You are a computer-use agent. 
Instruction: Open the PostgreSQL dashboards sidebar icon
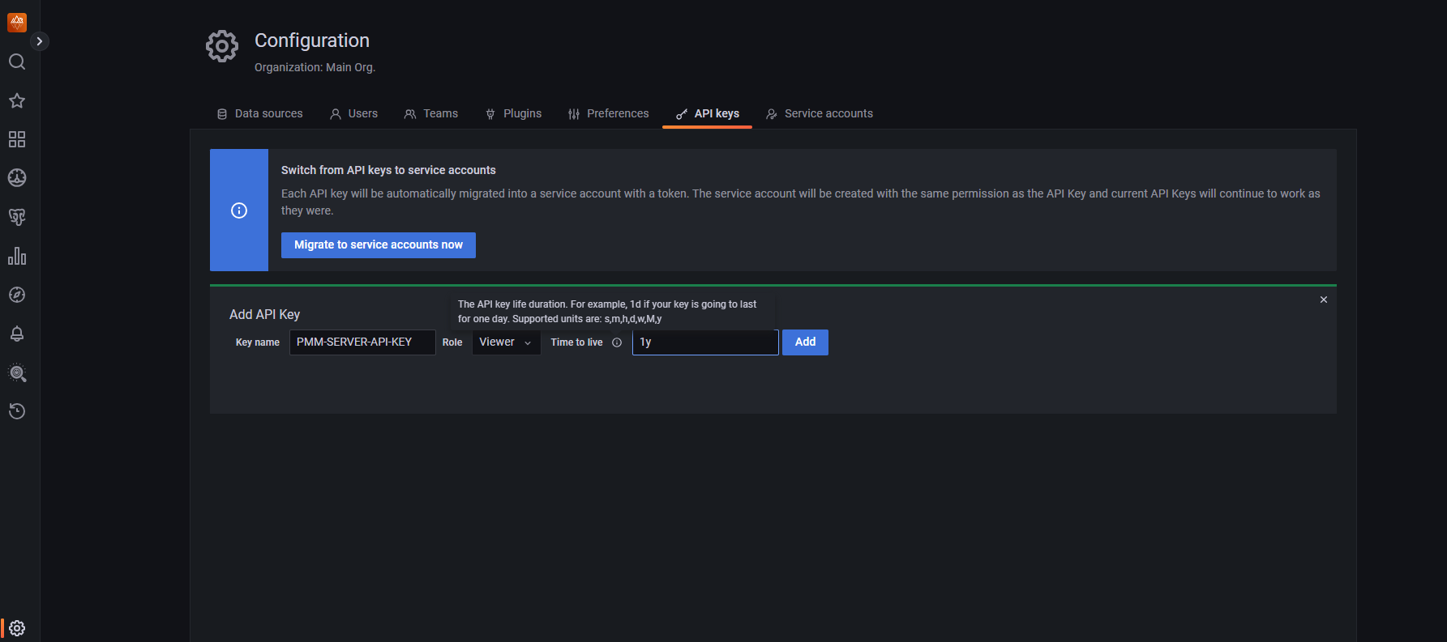pyautogui.click(x=16, y=216)
